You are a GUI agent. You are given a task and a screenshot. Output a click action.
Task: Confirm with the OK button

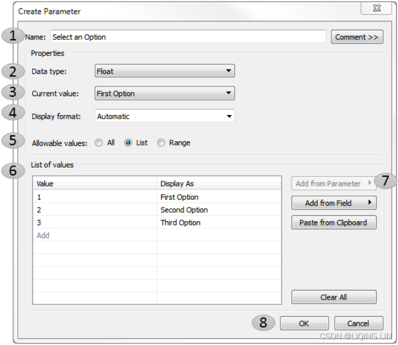pyautogui.click(x=304, y=323)
